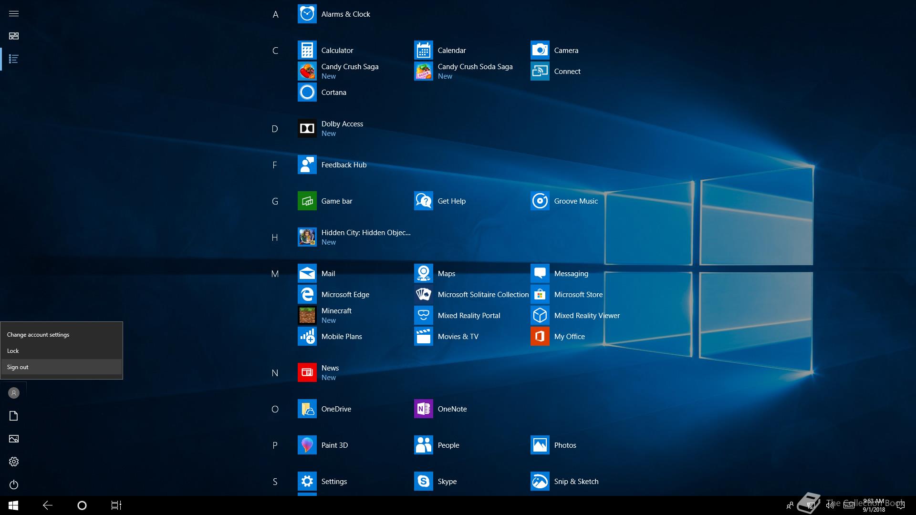Open Feedback Hub icon

tap(307, 165)
